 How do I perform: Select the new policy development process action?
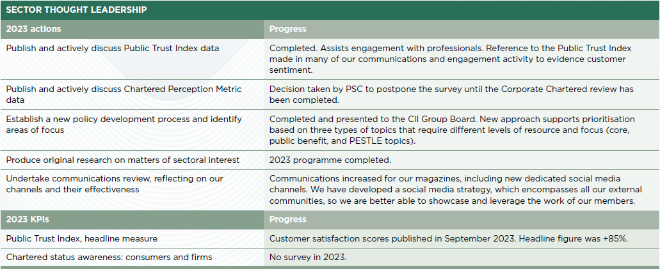coord(124,125)
